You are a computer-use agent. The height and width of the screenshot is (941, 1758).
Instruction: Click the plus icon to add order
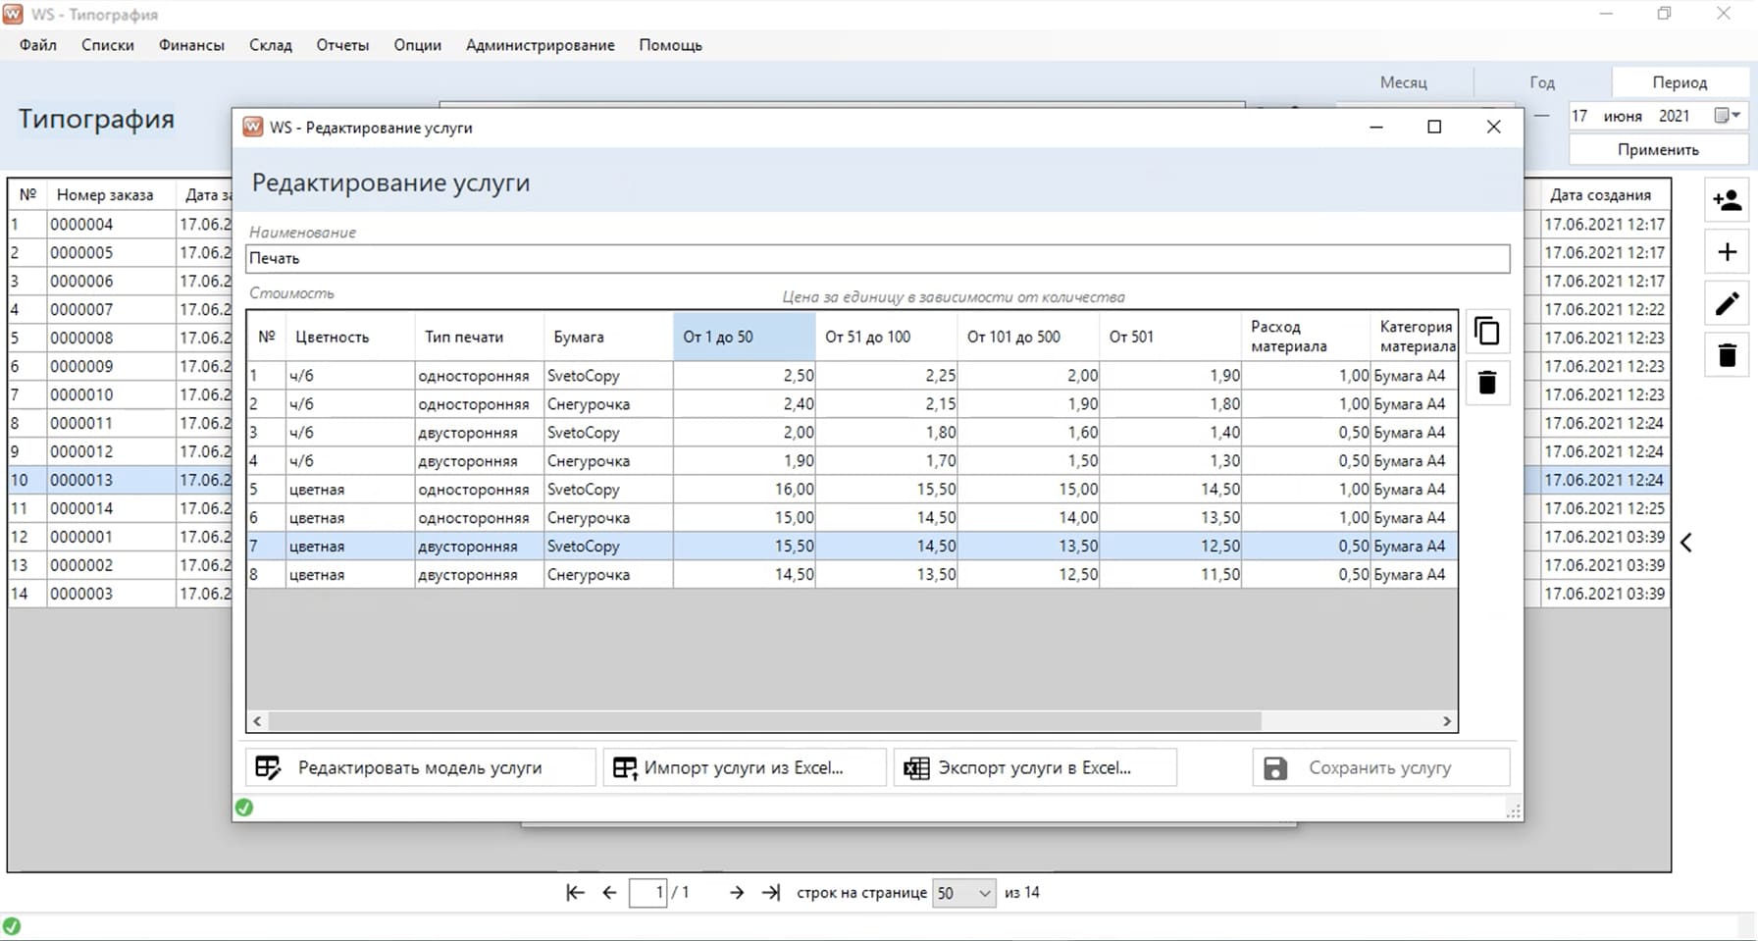pos(1727,252)
